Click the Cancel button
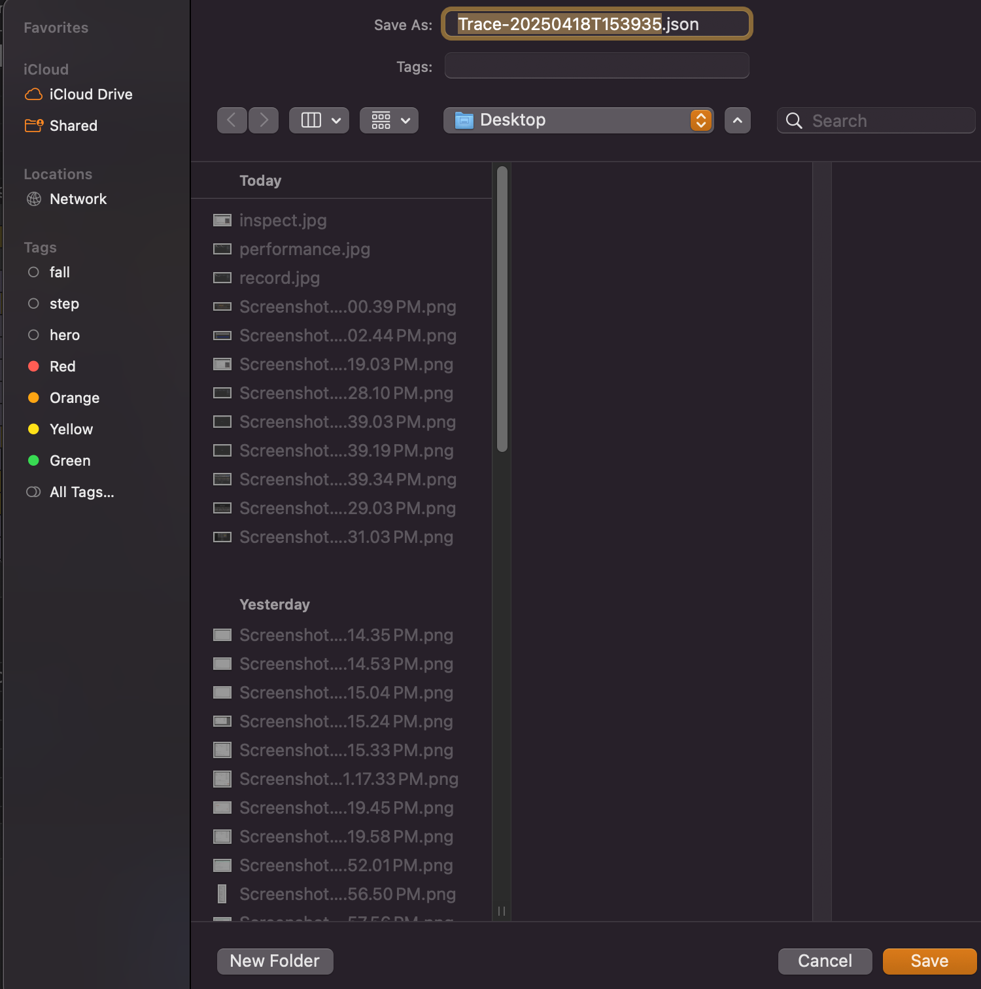Viewport: 981px width, 989px height. point(825,961)
